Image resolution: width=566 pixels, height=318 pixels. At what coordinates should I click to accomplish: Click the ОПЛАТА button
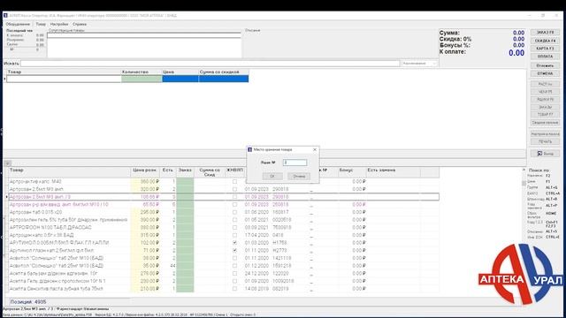pyautogui.click(x=545, y=57)
